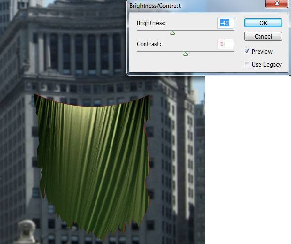Viewport: 291px width, 244px height.
Task: Cancel the Brightness/Contrast adjustment
Action: click(263, 37)
